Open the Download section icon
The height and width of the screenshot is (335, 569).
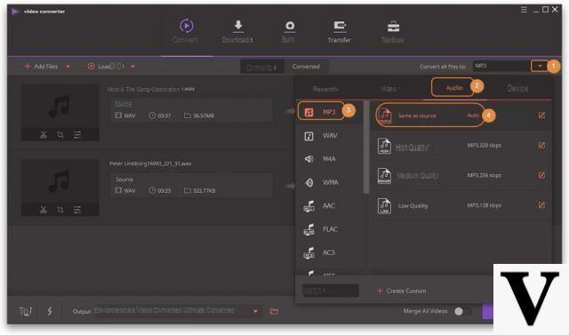[x=238, y=26]
